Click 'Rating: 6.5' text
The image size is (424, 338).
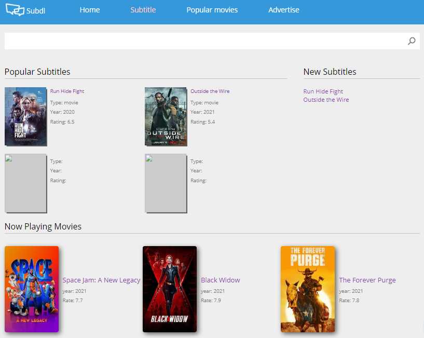62,122
